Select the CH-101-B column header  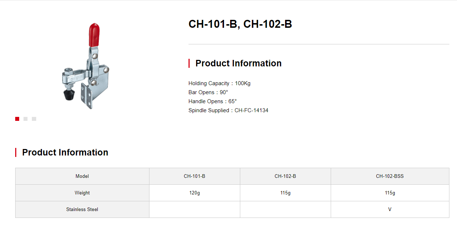coord(195,176)
